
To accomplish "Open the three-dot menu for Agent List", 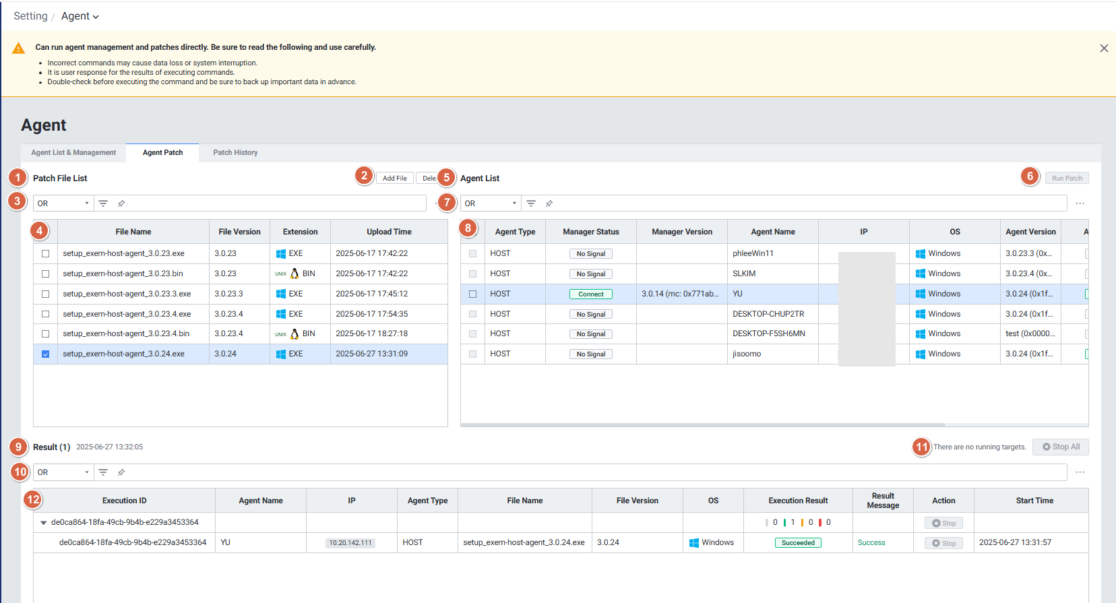I will pos(1080,203).
